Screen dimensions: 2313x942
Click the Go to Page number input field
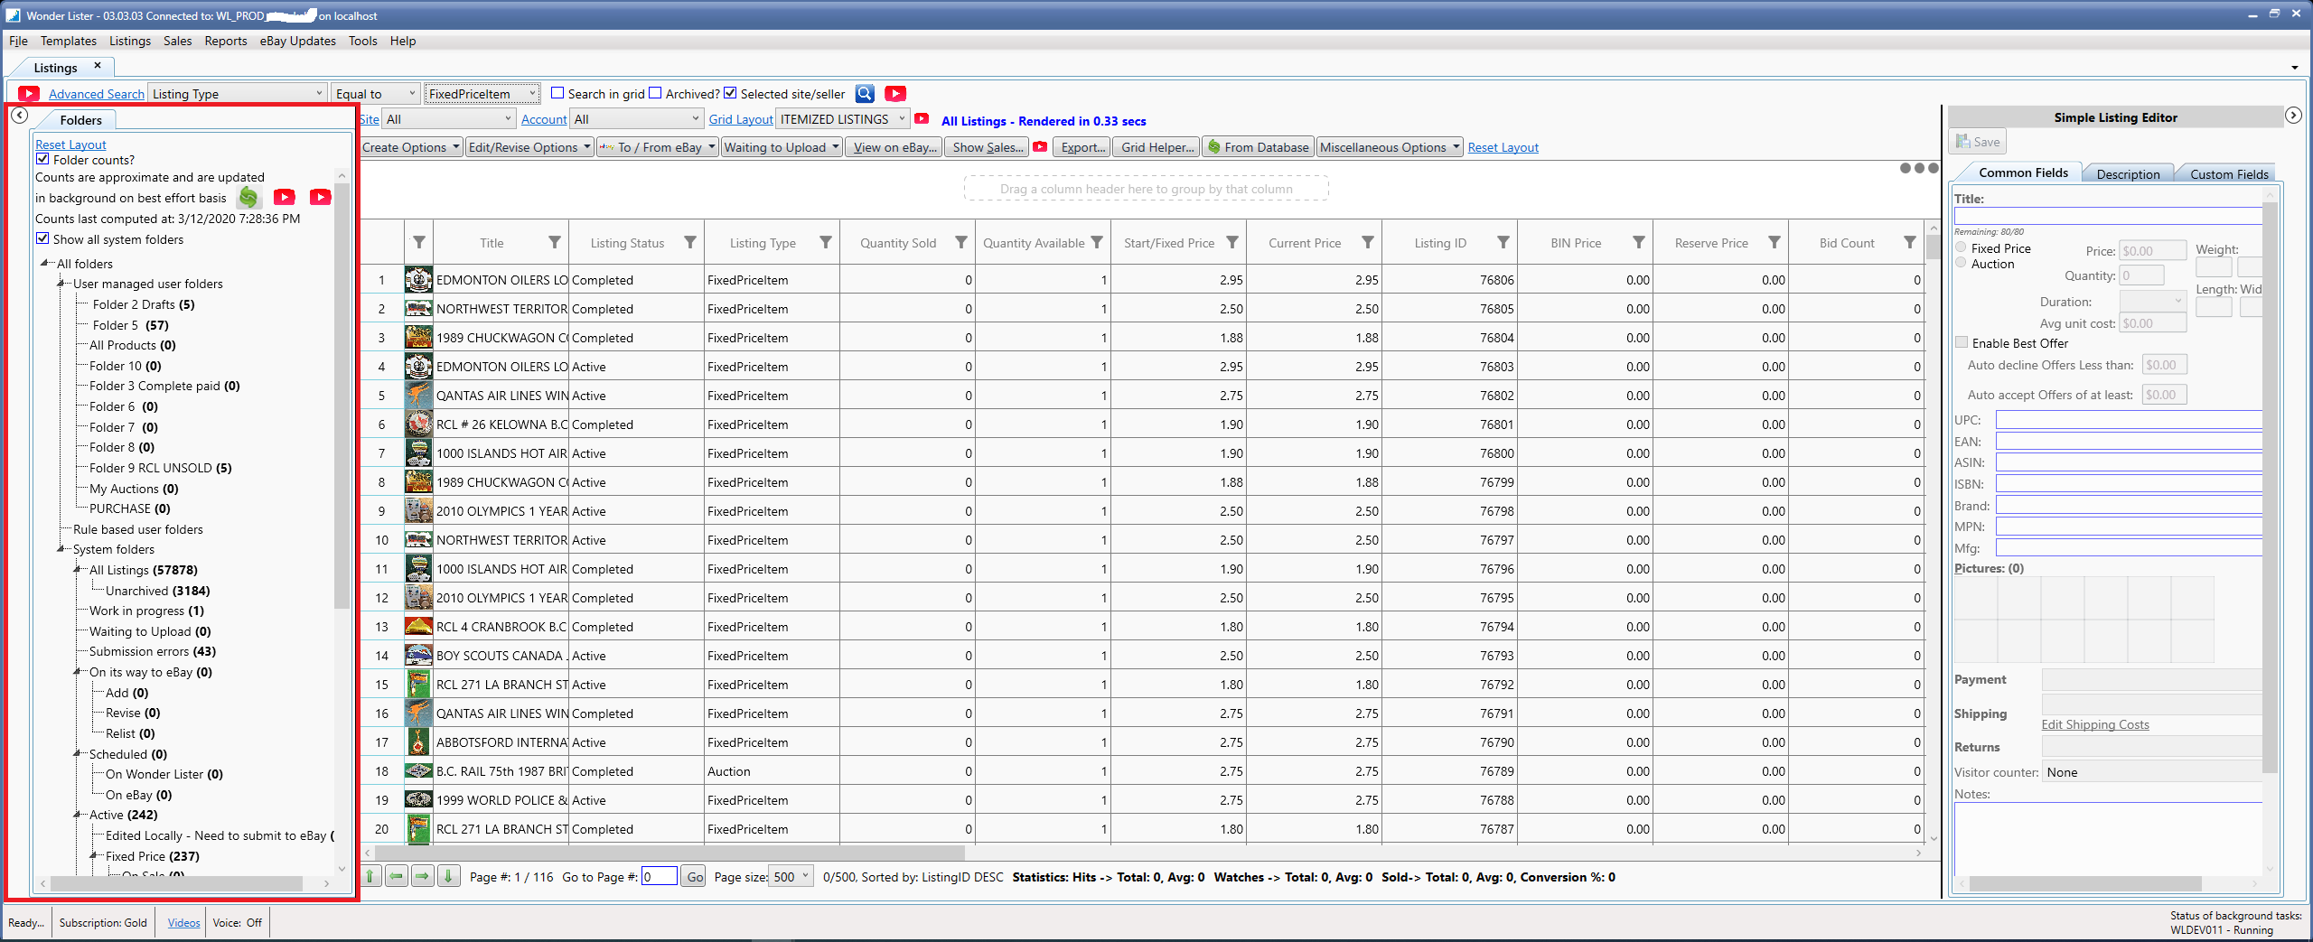pos(660,876)
